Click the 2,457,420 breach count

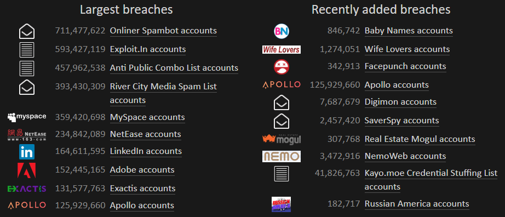[x=340, y=121]
